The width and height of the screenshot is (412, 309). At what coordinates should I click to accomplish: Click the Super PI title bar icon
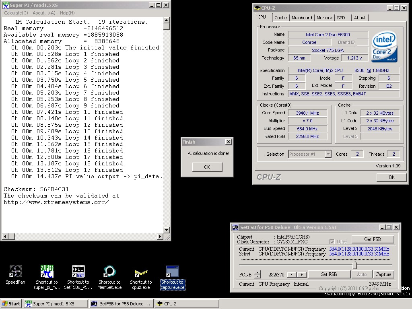click(6, 5)
